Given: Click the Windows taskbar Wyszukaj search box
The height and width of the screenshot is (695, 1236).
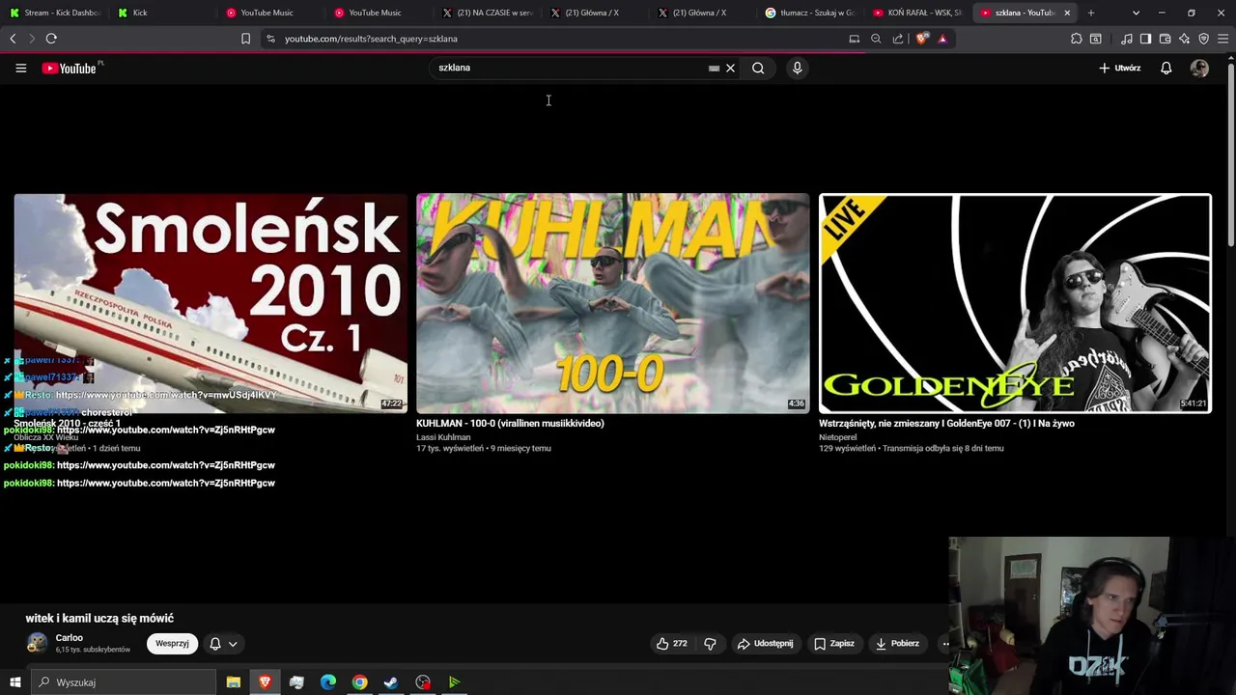Looking at the screenshot, I should pyautogui.click(x=124, y=682).
